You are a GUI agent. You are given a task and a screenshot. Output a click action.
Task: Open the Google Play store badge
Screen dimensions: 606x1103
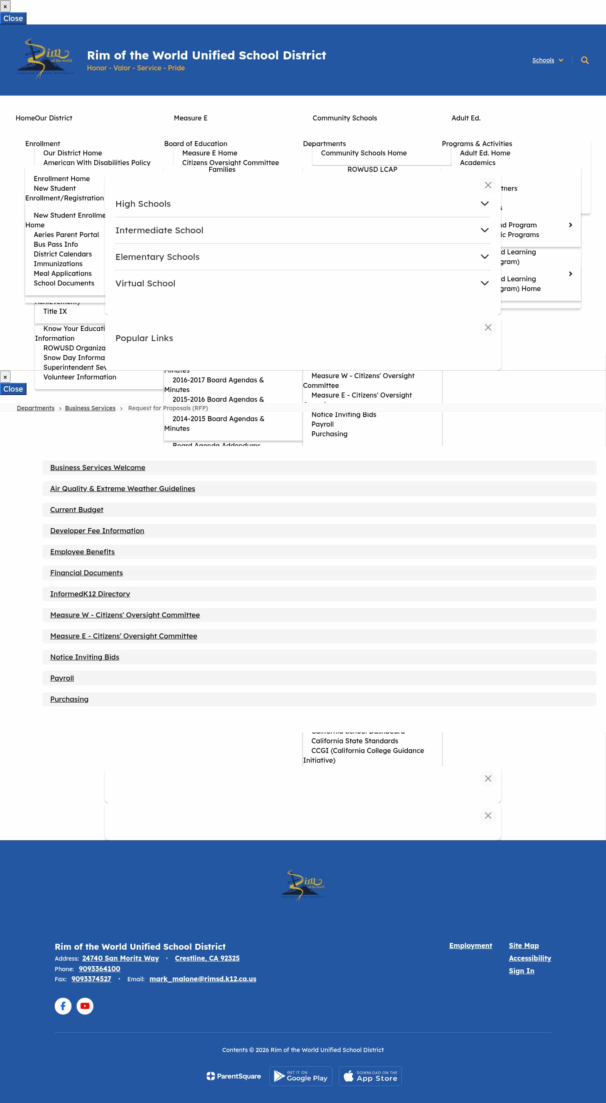(300, 1076)
